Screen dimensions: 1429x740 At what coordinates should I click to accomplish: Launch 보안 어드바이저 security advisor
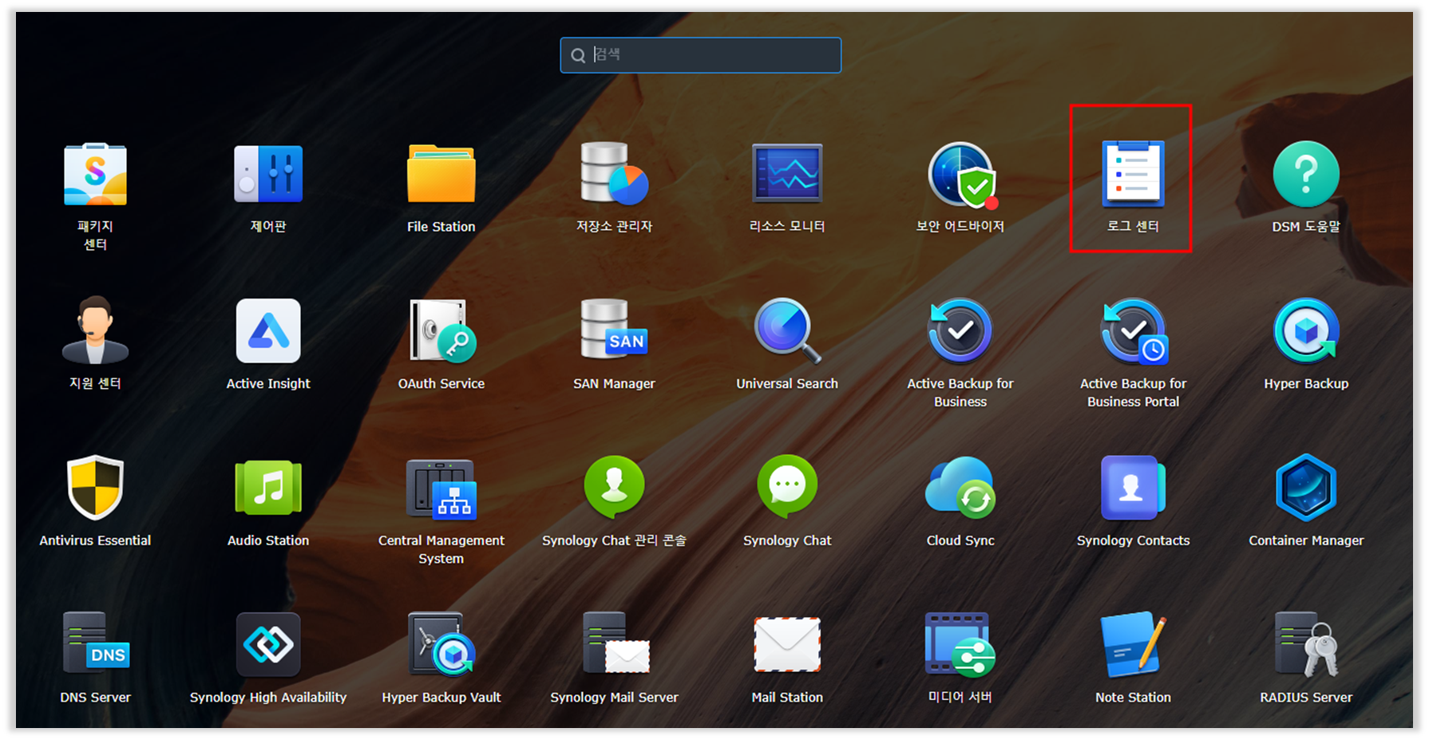pos(960,175)
